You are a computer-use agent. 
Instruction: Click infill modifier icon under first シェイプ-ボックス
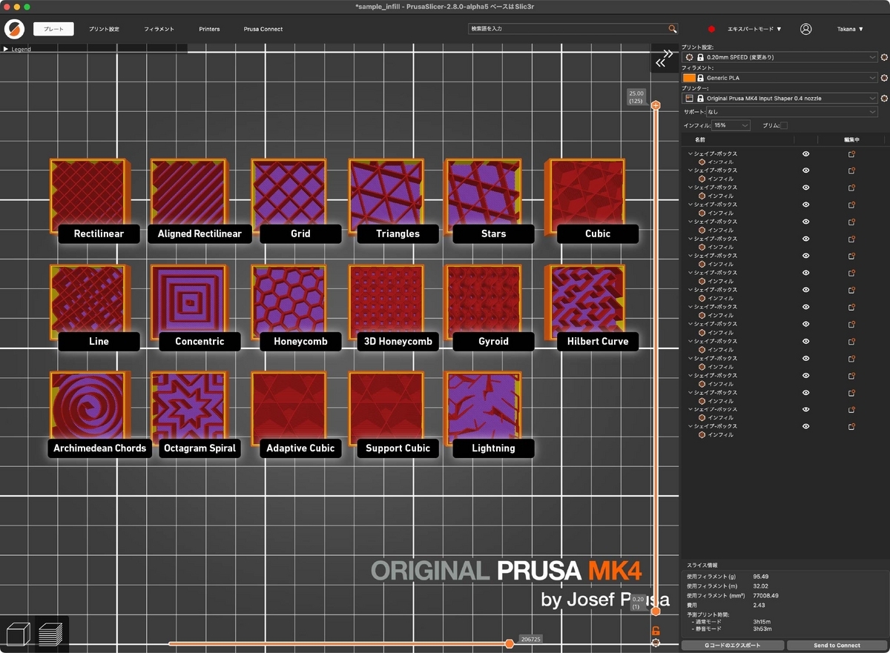tap(702, 162)
